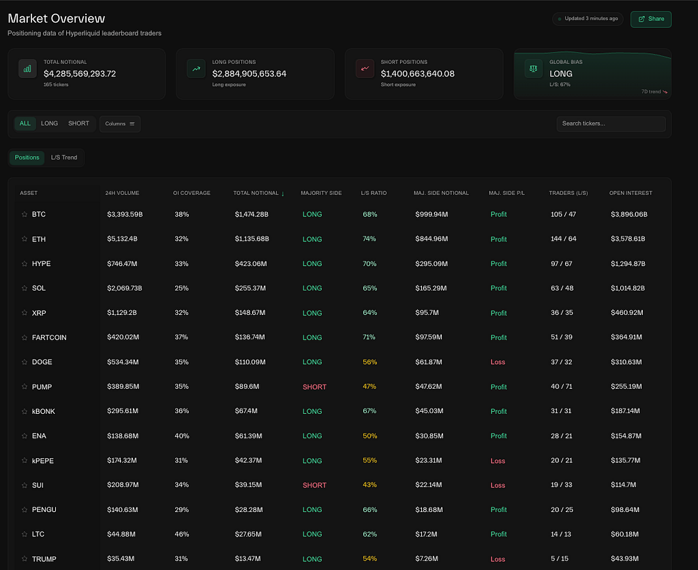Open the 7D trend indicator
The image size is (698, 570).
pos(654,92)
